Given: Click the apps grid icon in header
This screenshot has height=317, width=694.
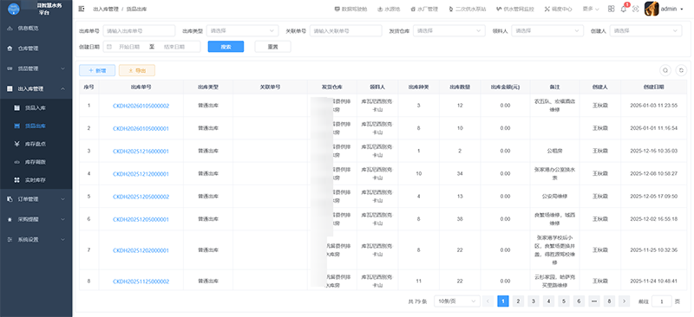Looking at the screenshot, I should (x=612, y=9).
